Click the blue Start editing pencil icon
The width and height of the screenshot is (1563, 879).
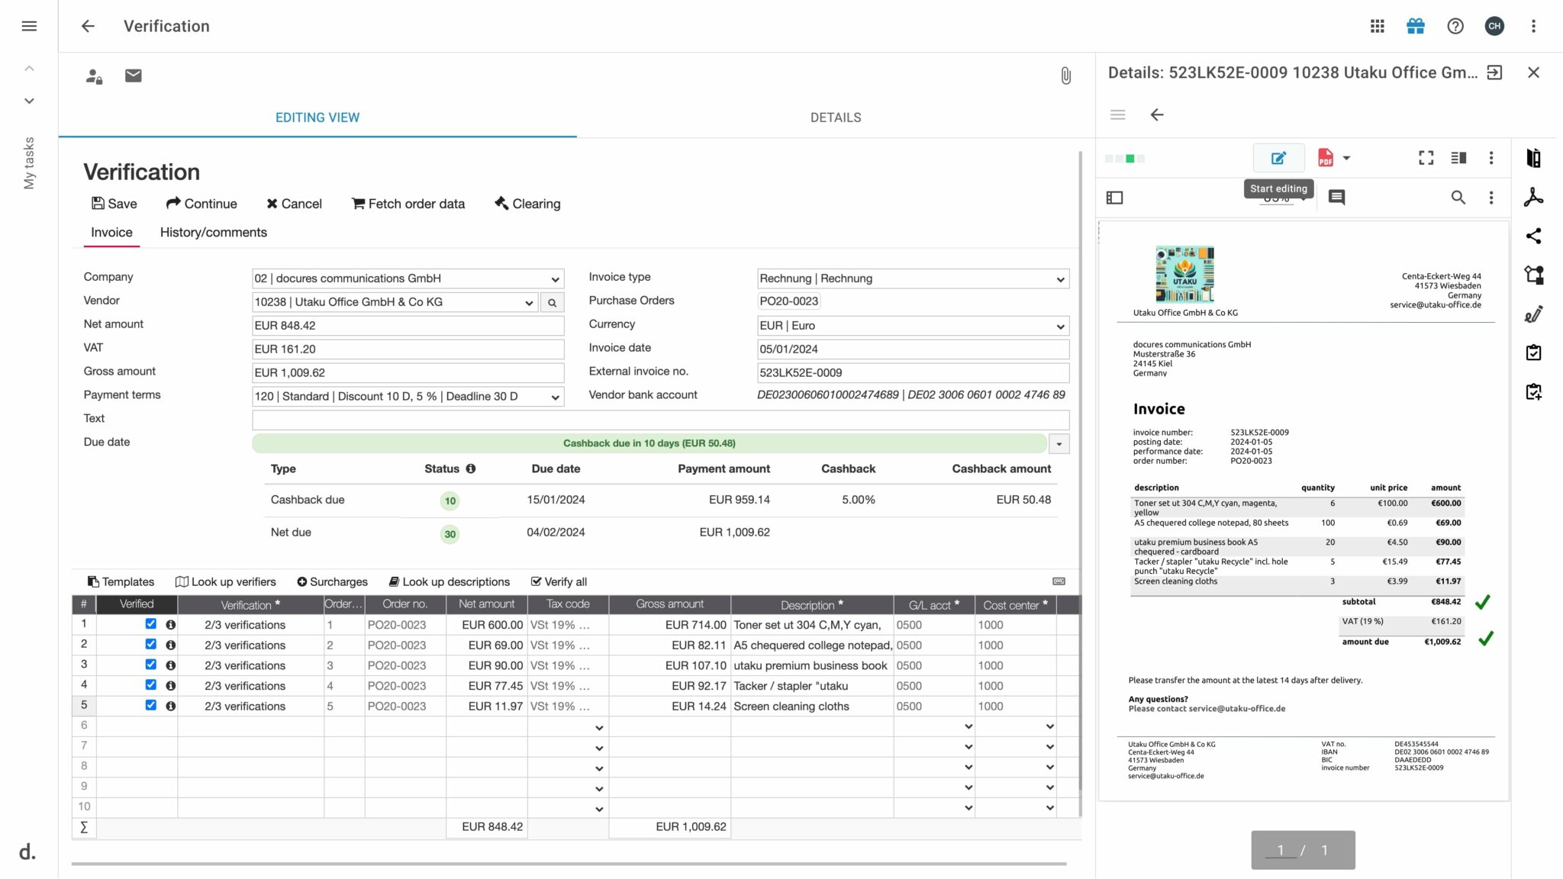click(x=1278, y=158)
